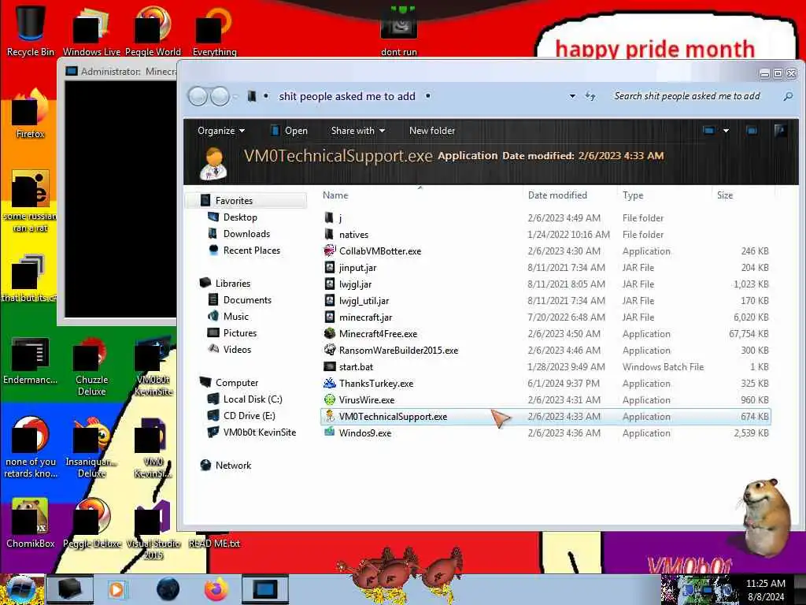Image resolution: width=806 pixels, height=605 pixels.
Task: Click the search magnifier icon
Action: coord(787,96)
